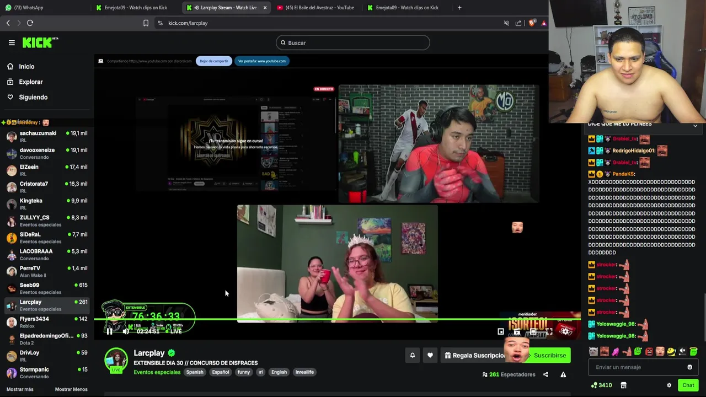Open a new browser tab
The width and height of the screenshot is (706, 397).
[x=459, y=8]
